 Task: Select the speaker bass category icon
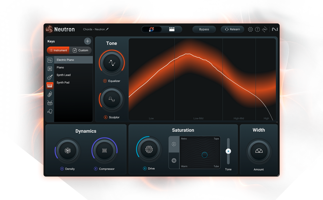50,69
